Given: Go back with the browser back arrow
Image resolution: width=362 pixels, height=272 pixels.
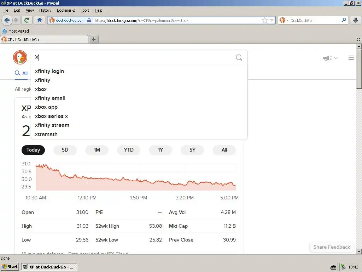Looking at the screenshot, I should pos(7,20).
